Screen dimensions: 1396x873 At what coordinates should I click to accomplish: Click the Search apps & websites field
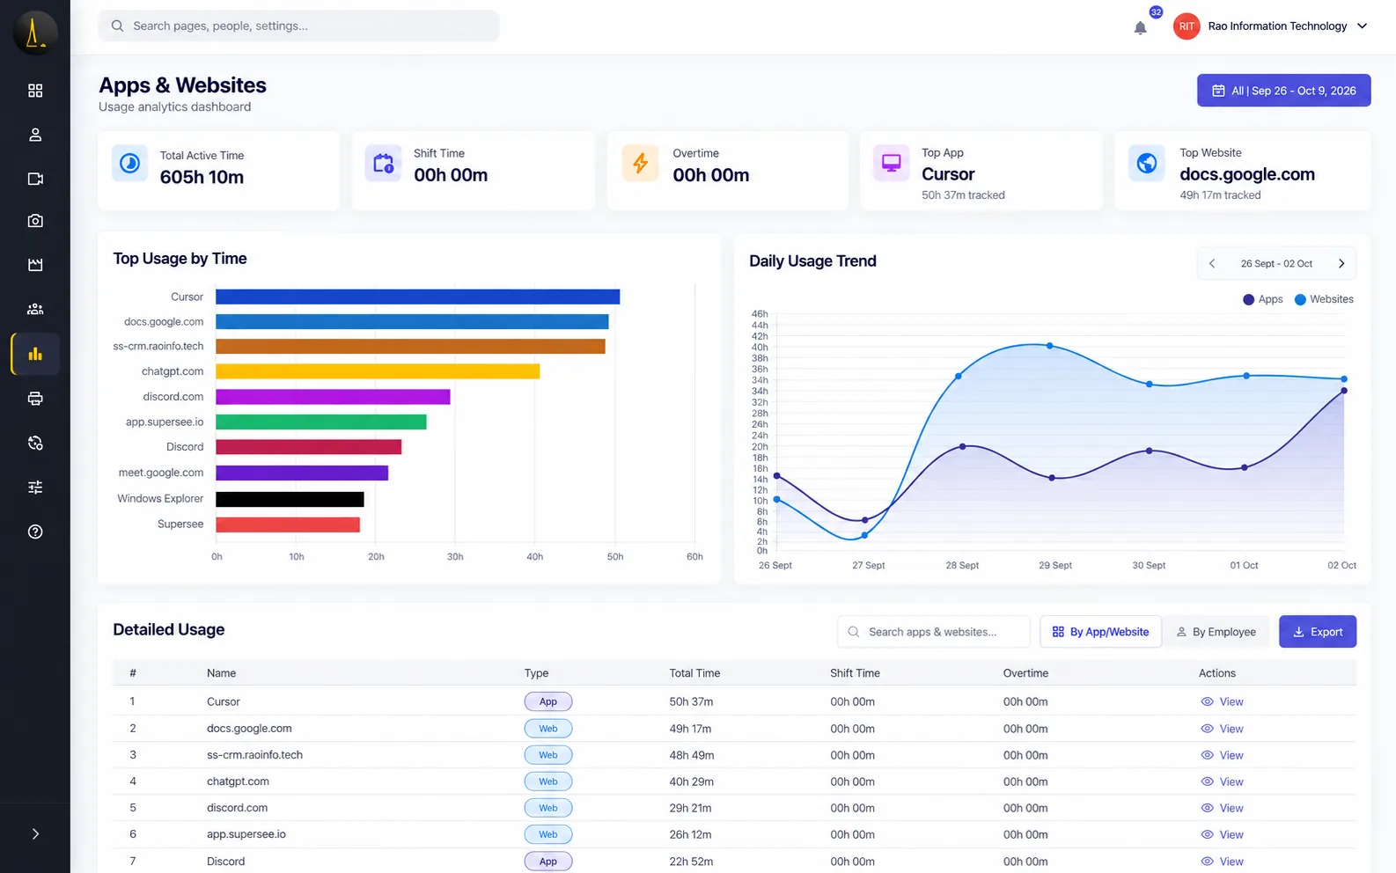coord(933,632)
